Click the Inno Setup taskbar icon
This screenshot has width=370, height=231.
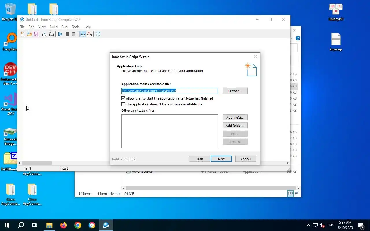tap(106, 225)
